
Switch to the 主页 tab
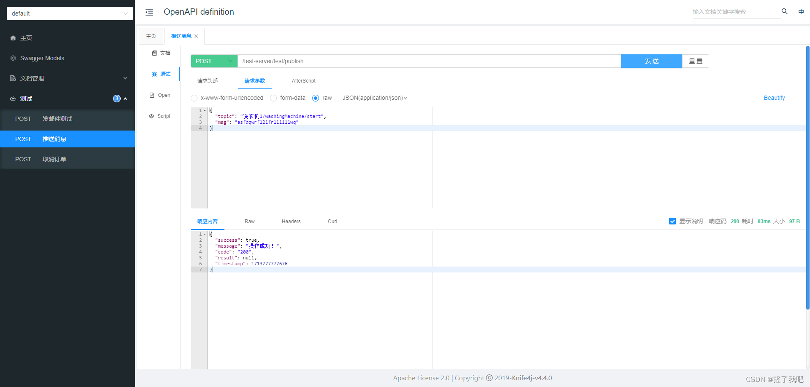(151, 36)
